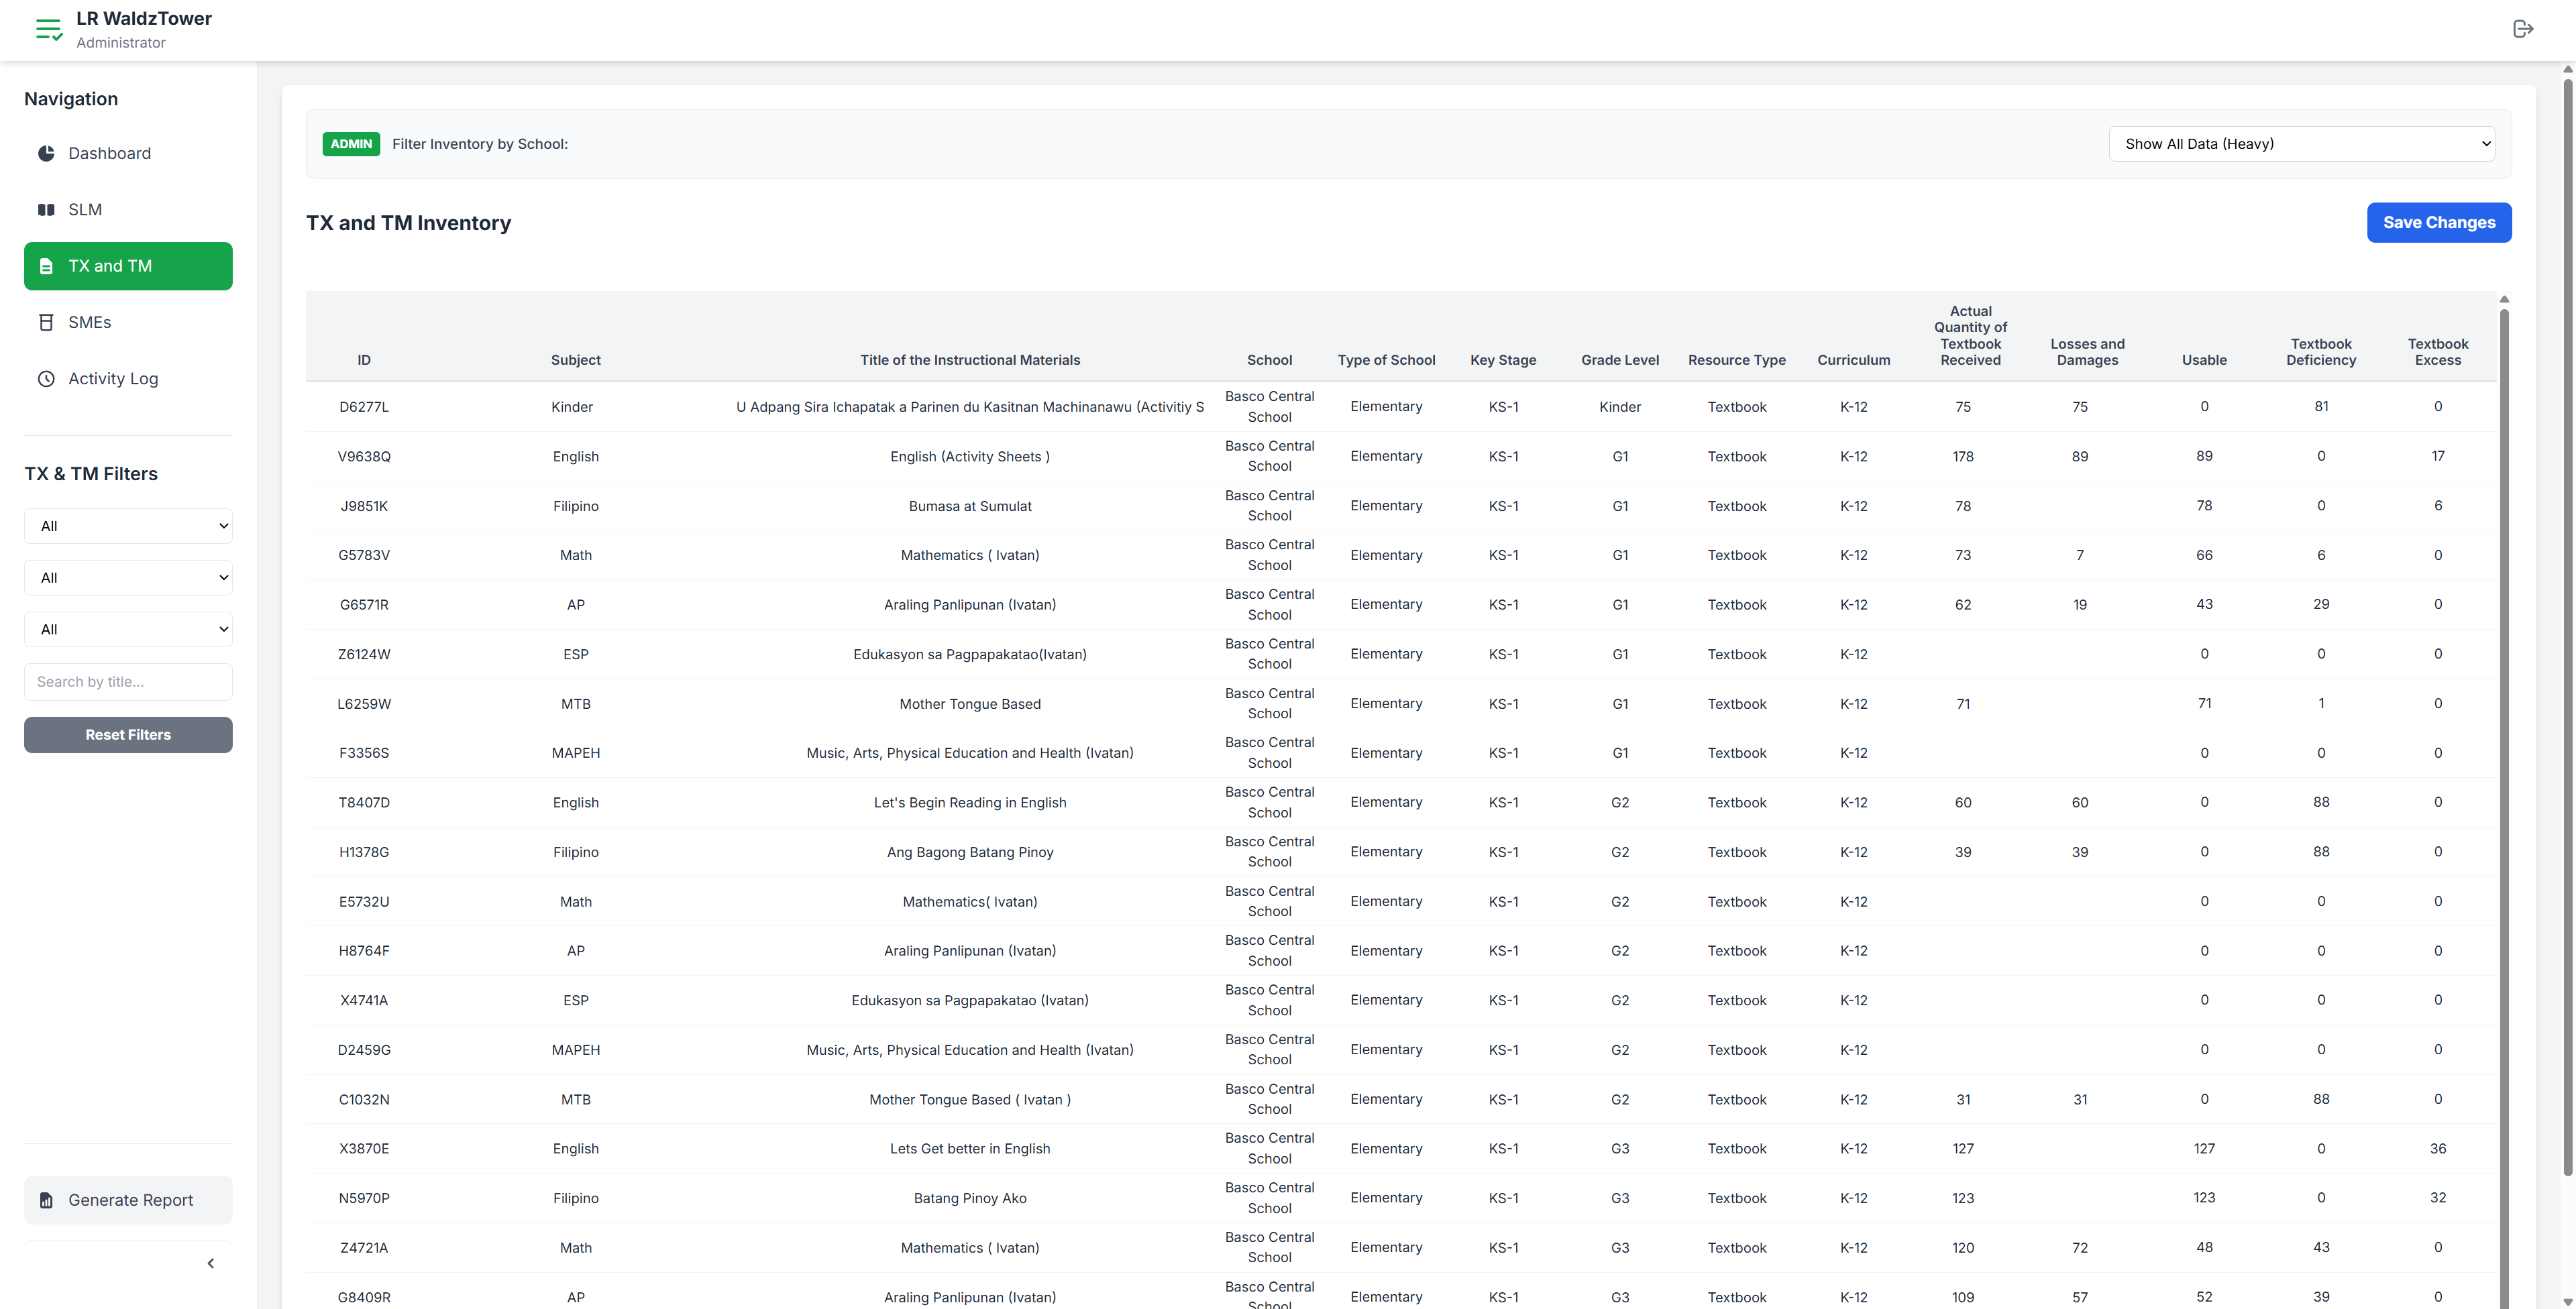Click the logout icon in the header
Image resolution: width=2576 pixels, height=1309 pixels.
click(2523, 29)
